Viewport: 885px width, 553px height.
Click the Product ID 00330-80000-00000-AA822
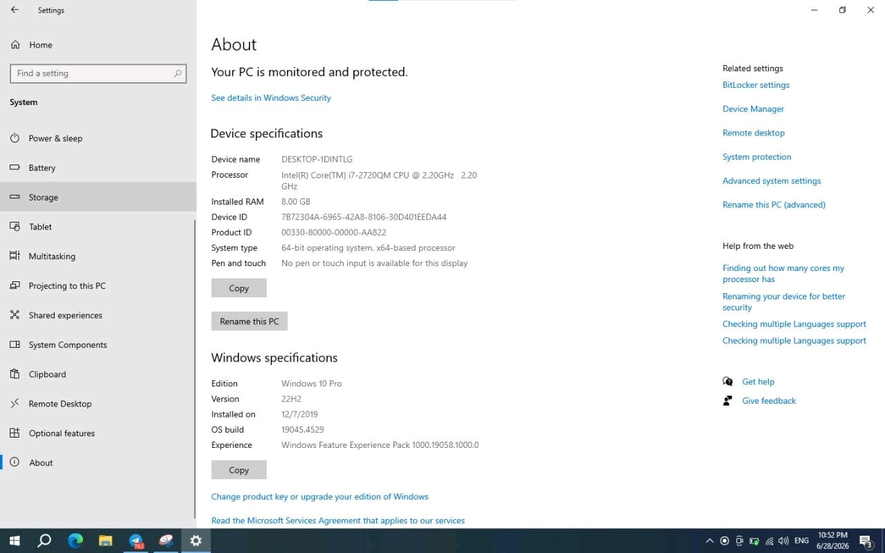[x=334, y=233]
